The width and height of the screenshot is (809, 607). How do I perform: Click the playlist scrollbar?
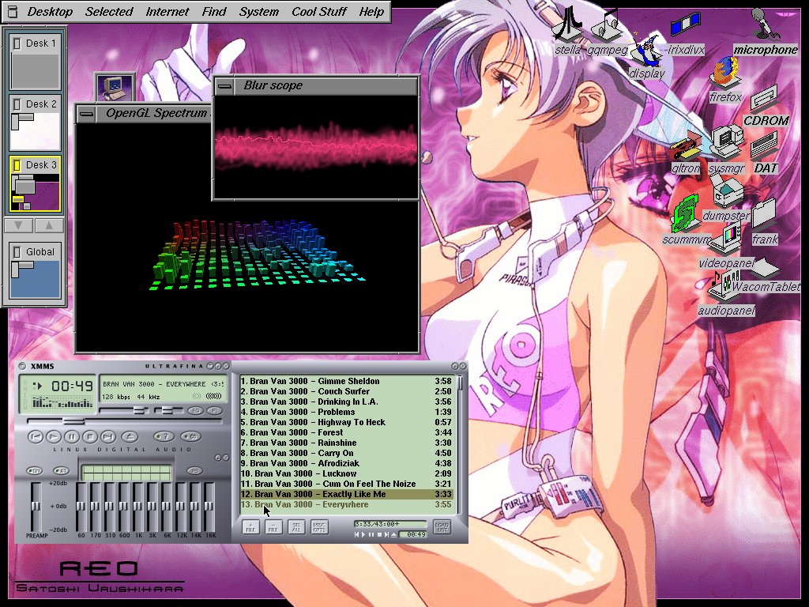(459, 443)
